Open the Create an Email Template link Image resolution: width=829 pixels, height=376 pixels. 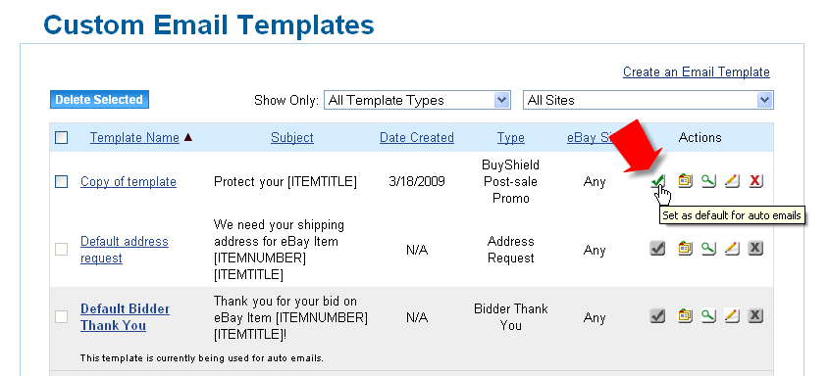[697, 71]
